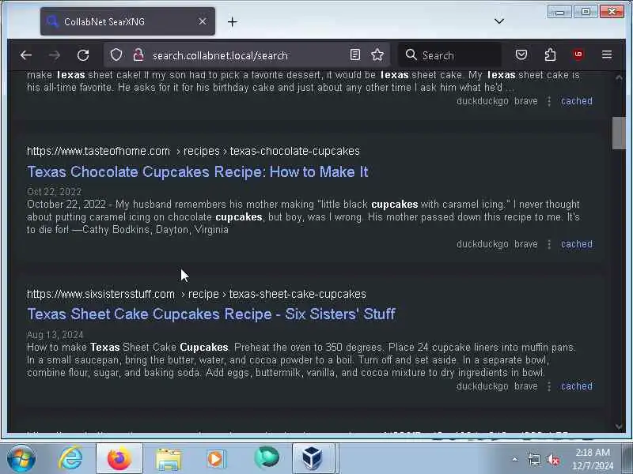Screen dimensions: 633x474
Task: Click the tasteofhome.com URL breadcrumb
Action: pyautogui.click(x=193, y=151)
